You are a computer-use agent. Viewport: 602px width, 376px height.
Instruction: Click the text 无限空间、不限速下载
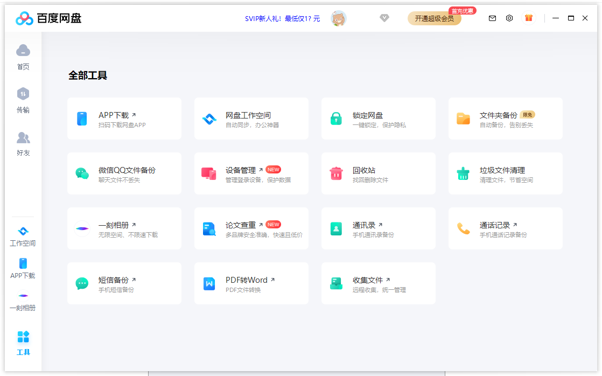pos(128,235)
